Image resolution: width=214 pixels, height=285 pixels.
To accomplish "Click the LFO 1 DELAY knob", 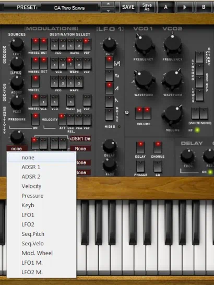I will (110, 147).
